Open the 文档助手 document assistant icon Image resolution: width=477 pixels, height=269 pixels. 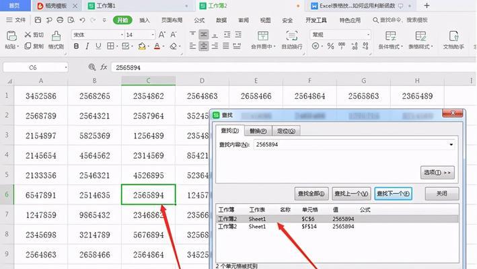(453, 36)
